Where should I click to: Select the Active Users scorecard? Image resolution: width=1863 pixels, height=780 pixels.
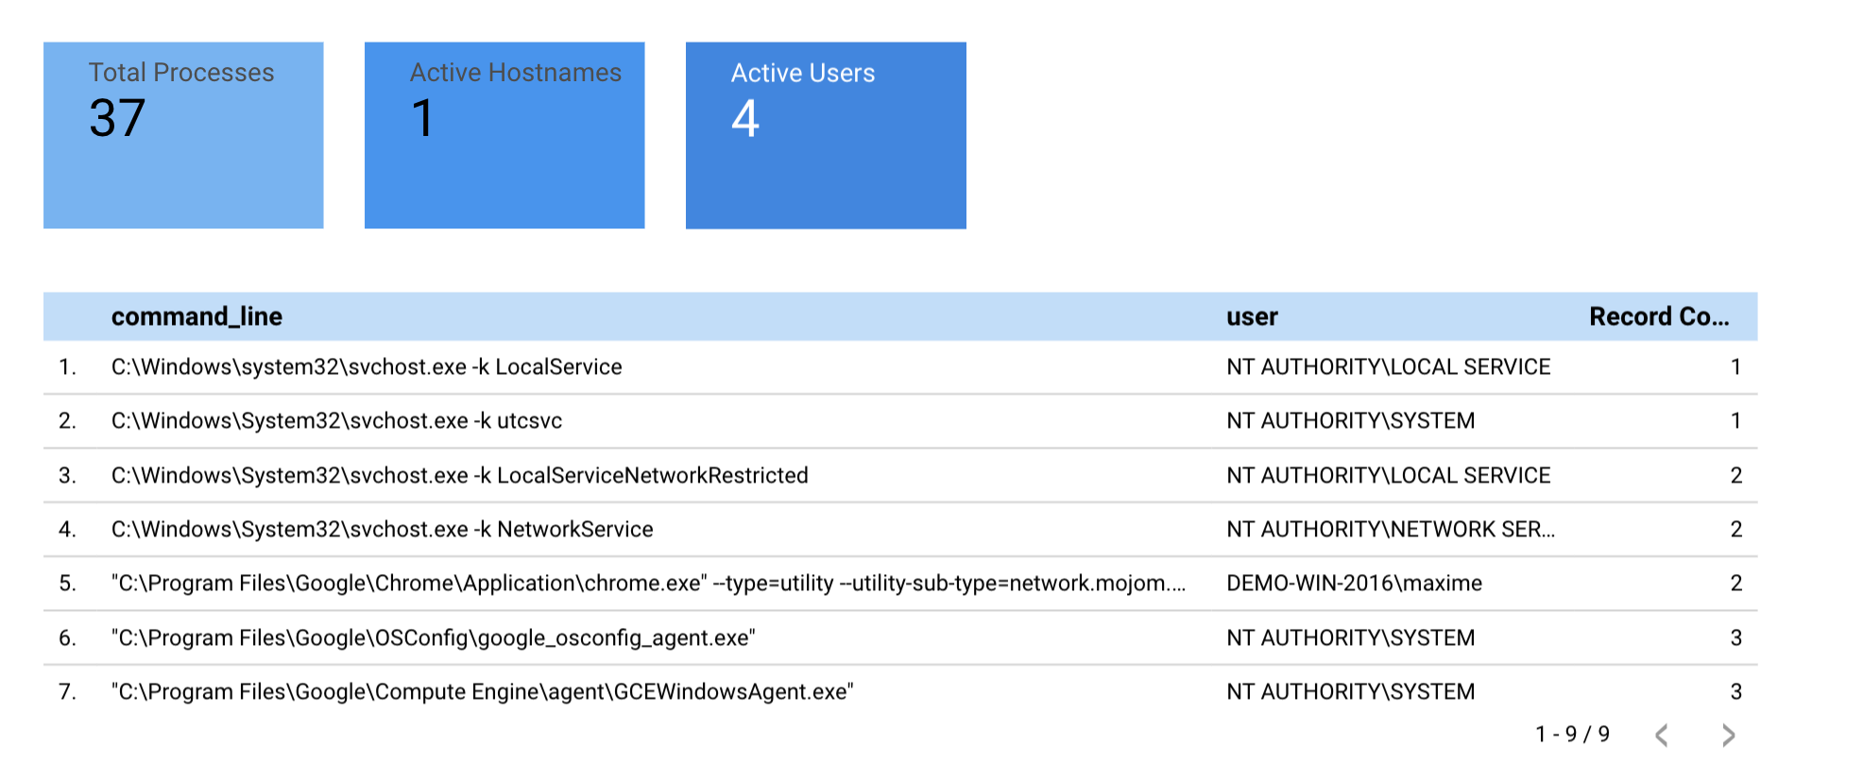[x=826, y=135]
